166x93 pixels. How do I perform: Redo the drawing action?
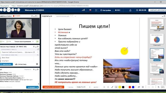coord(108,87)
